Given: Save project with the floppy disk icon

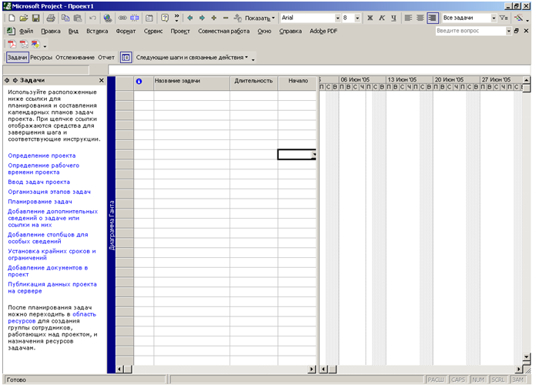Looking at the screenshot, I should click(35, 18).
